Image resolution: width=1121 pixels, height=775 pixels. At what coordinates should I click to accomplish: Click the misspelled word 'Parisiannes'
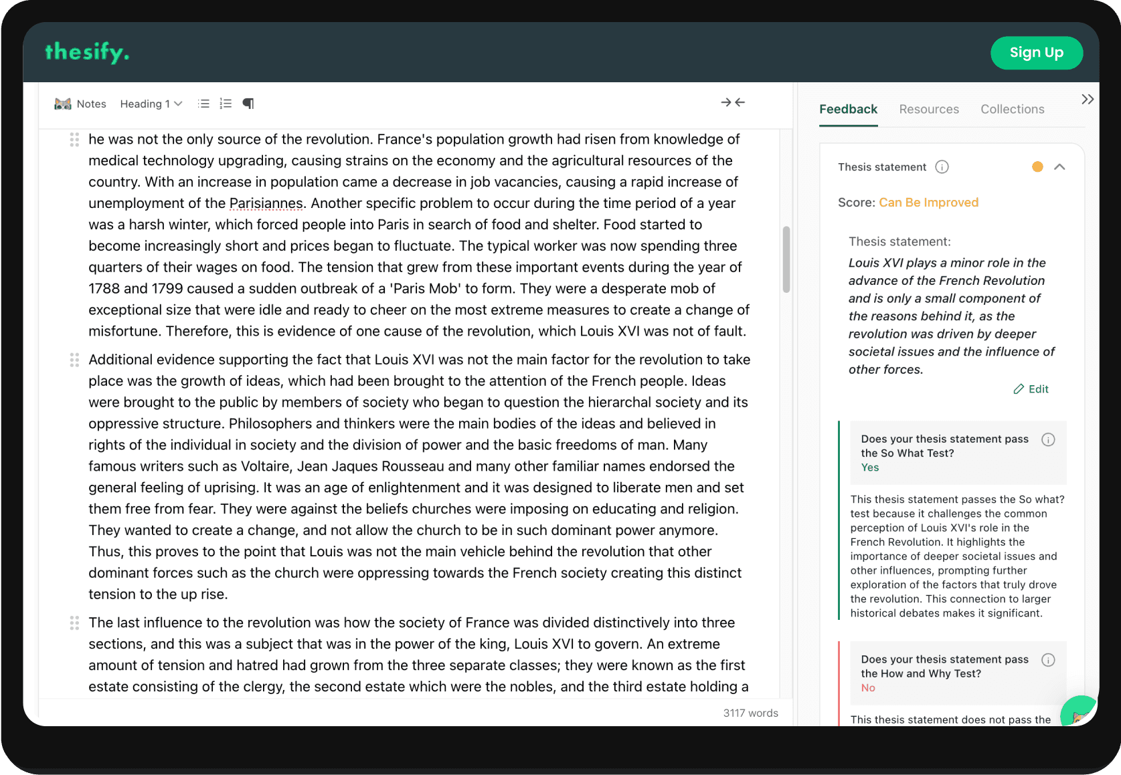pos(266,203)
